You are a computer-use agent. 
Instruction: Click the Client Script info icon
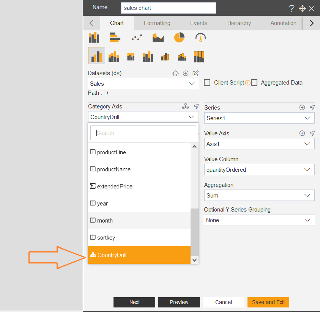pyautogui.click(x=247, y=83)
